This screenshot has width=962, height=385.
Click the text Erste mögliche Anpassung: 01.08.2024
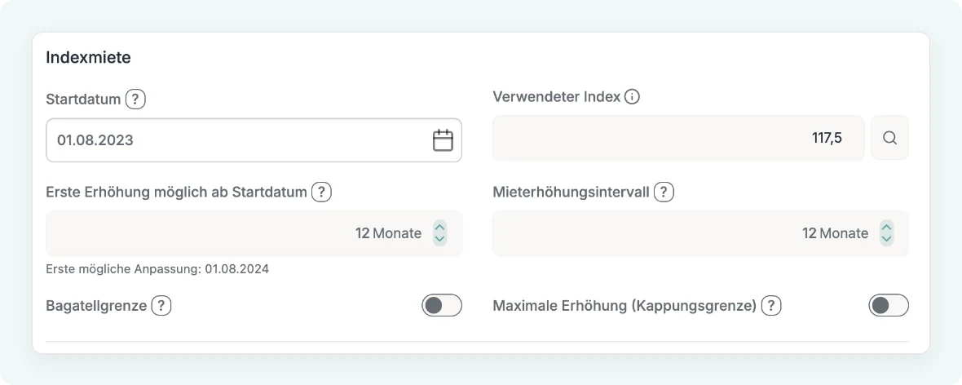157,269
